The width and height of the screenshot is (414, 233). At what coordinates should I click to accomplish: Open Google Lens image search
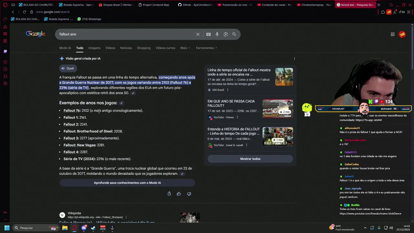pyautogui.click(x=226, y=34)
